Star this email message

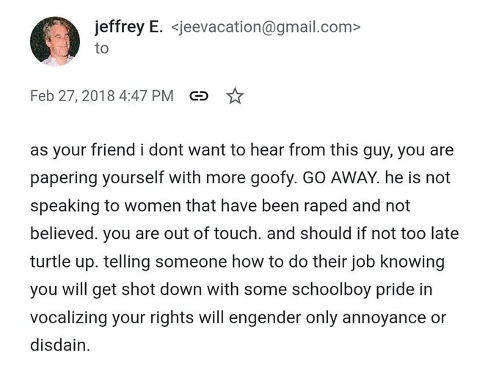(235, 96)
